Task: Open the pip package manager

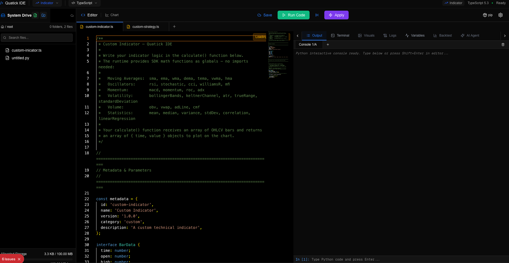Action: point(488,15)
